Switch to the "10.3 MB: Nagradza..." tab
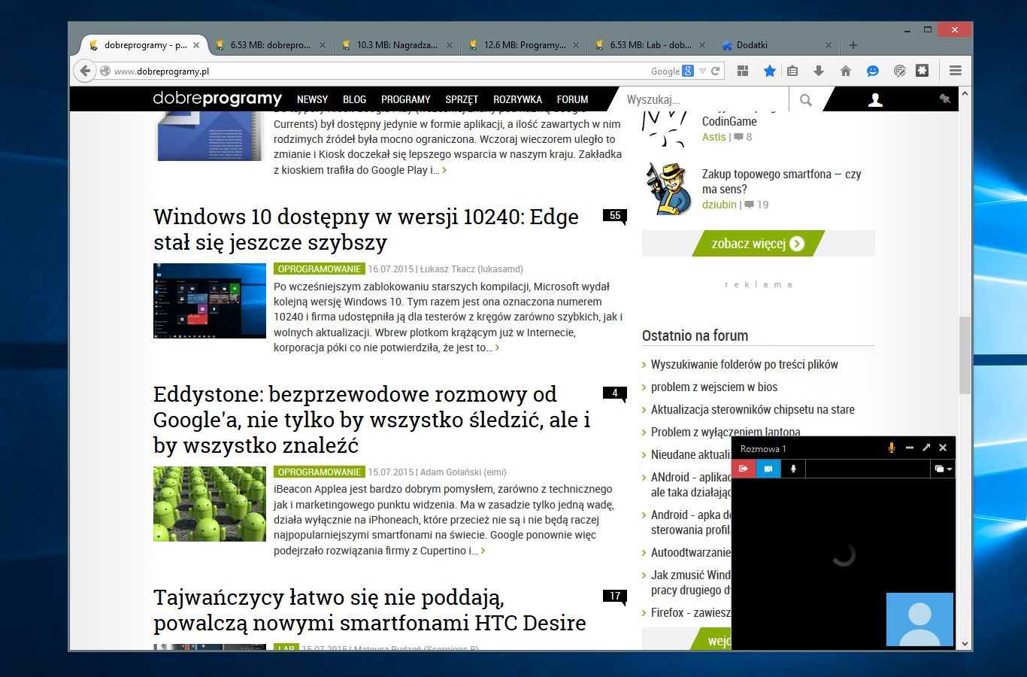The image size is (1027, 677). point(397,45)
